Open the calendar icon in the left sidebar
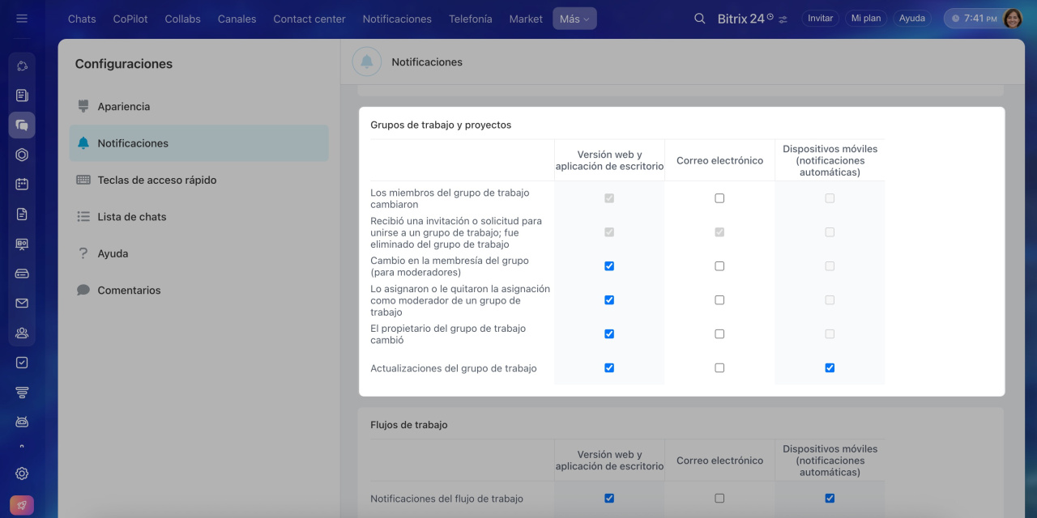 22,184
